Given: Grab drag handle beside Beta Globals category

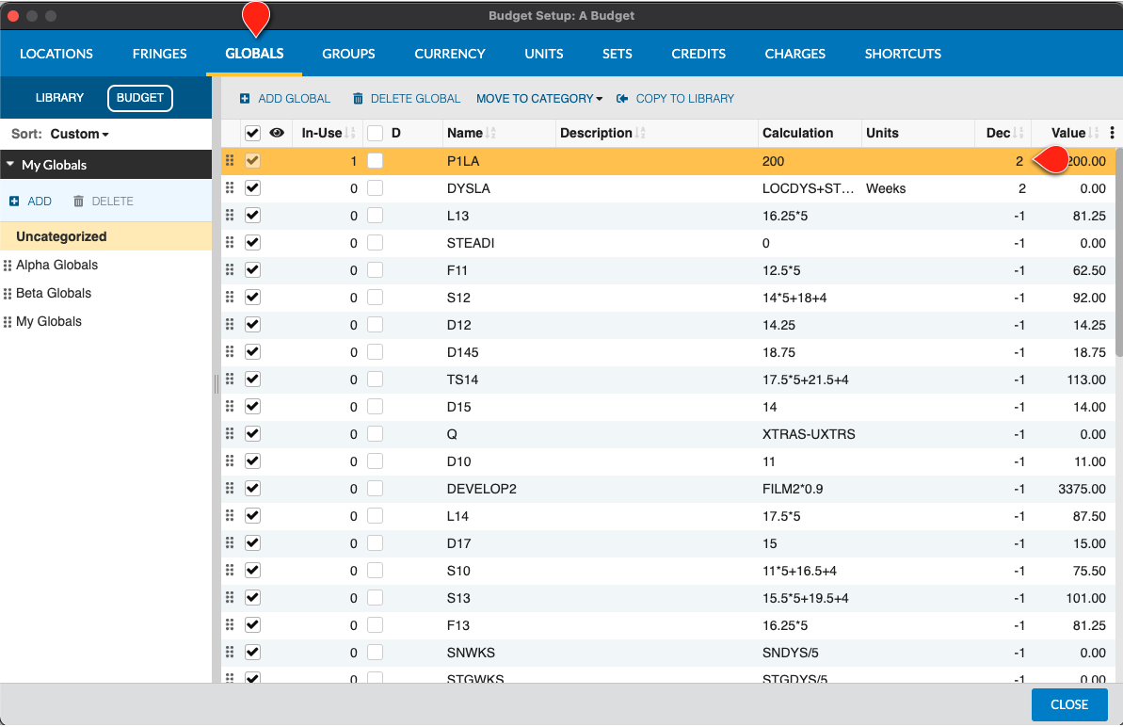Looking at the screenshot, I should click(x=8, y=294).
